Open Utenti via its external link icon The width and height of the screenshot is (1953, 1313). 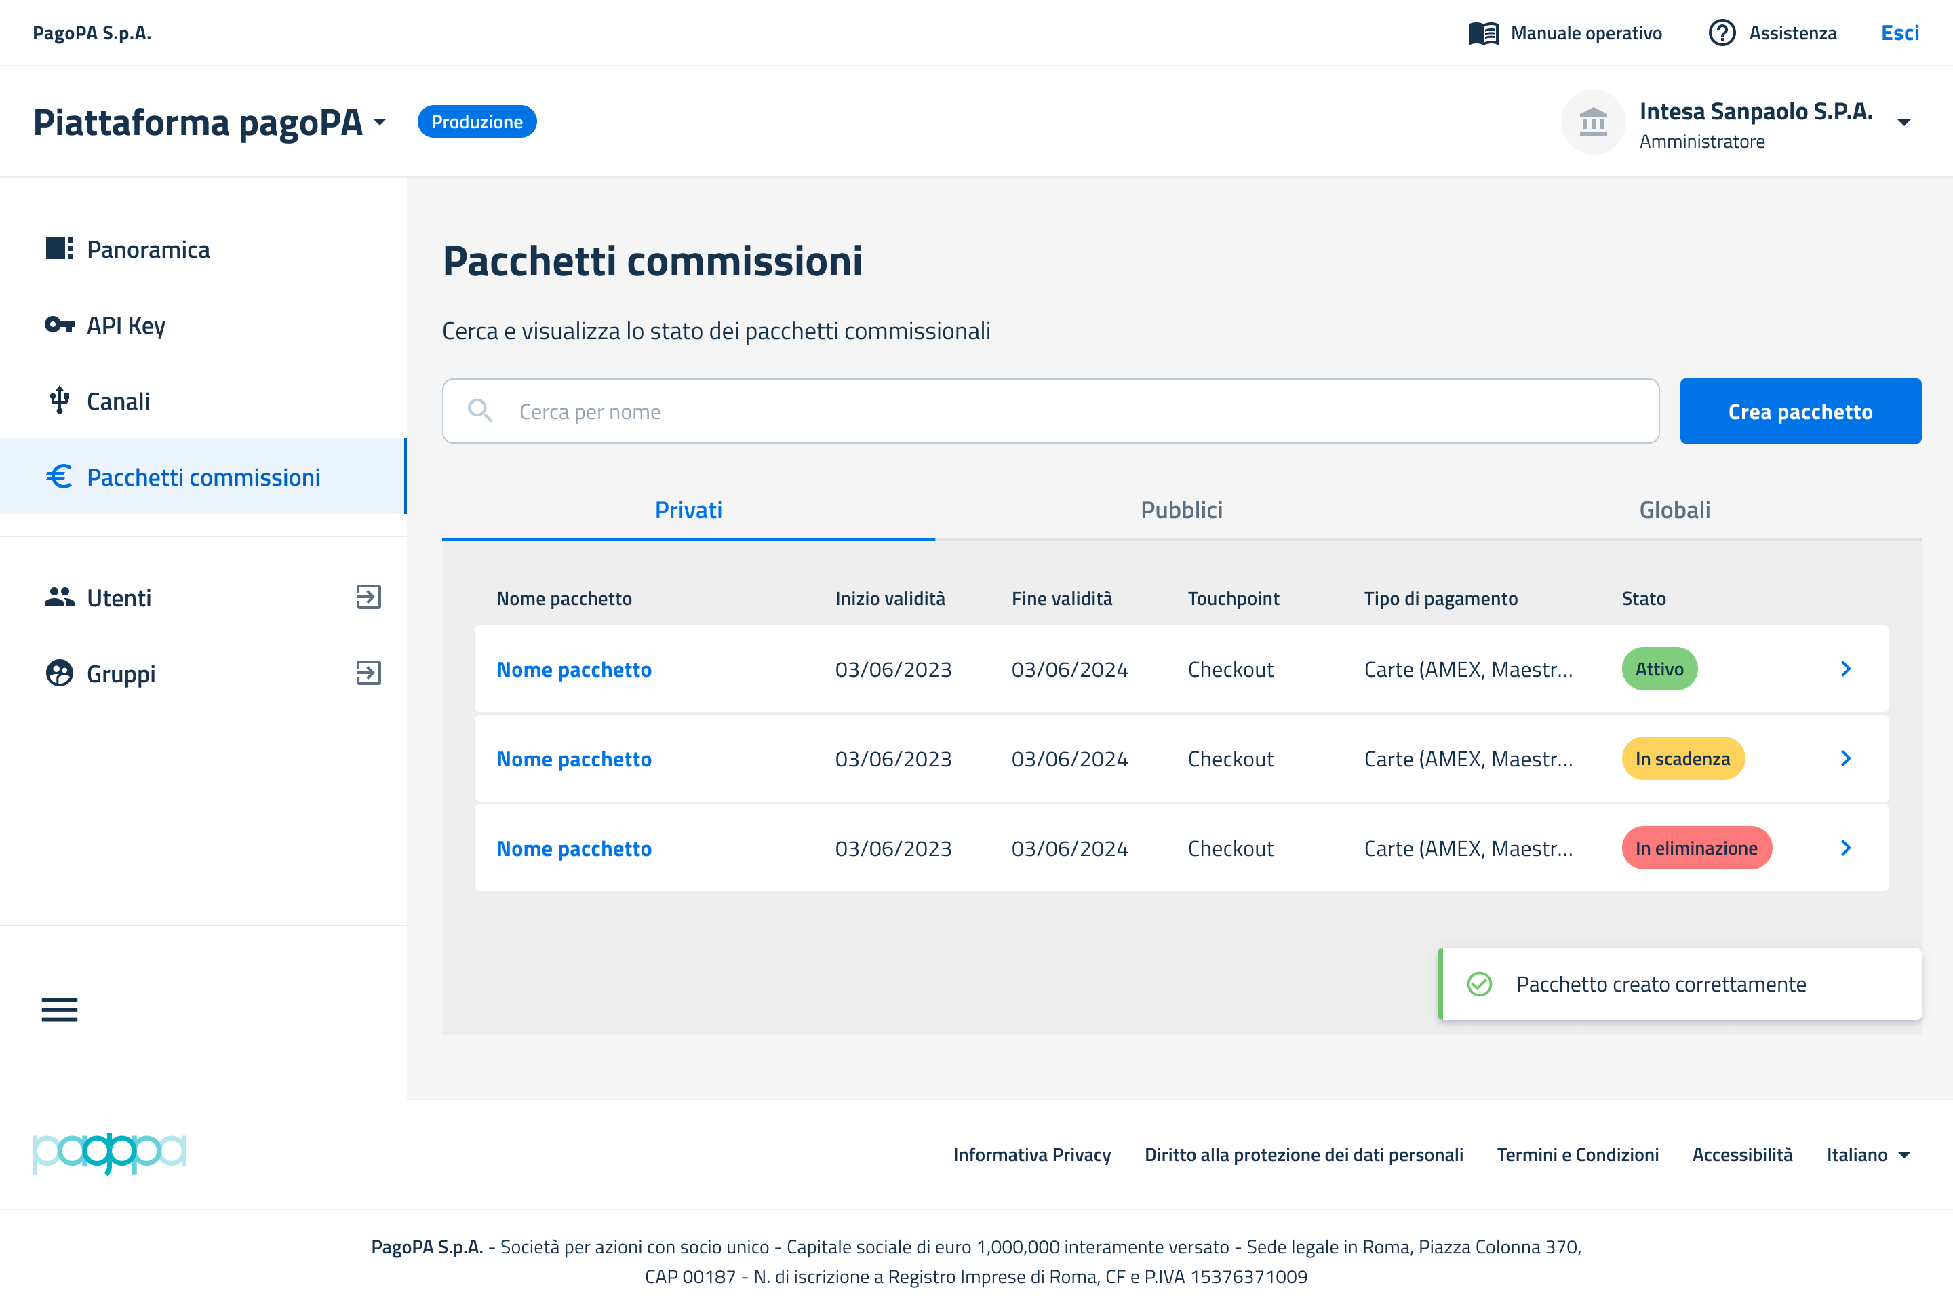click(368, 597)
